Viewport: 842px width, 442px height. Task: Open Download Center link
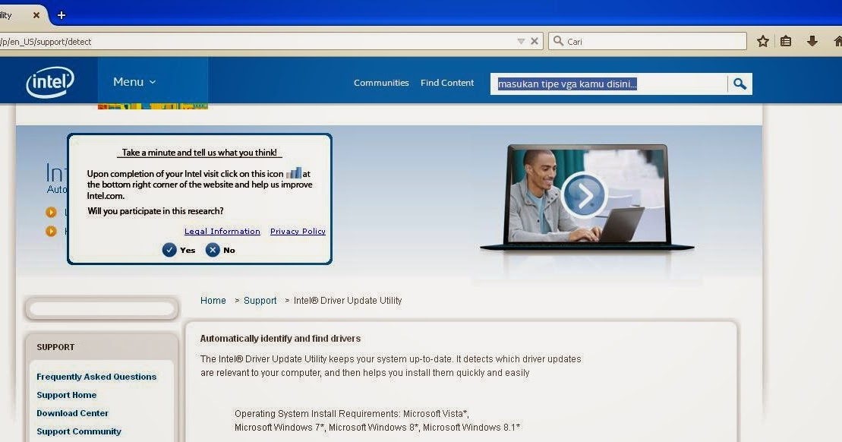[72, 413]
